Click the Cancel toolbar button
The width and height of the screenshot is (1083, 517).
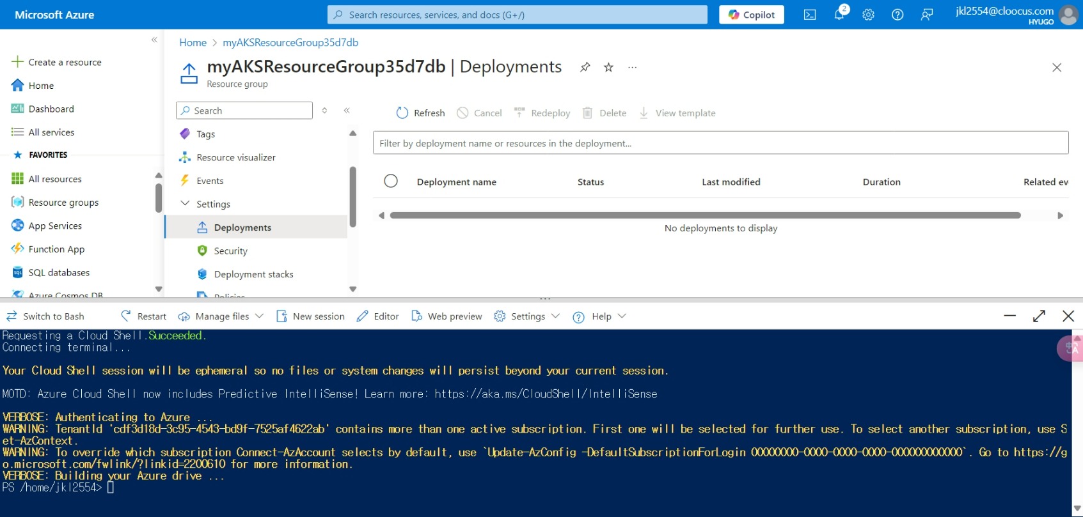pos(479,113)
